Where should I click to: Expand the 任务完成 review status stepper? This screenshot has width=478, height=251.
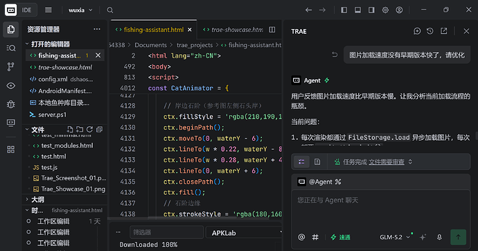pyautogui.click(x=410, y=162)
